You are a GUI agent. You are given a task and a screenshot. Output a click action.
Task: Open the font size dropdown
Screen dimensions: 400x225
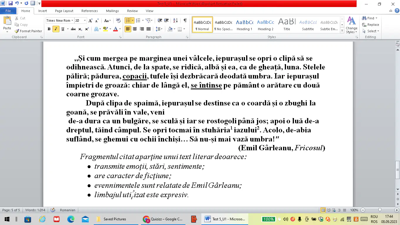(85, 21)
